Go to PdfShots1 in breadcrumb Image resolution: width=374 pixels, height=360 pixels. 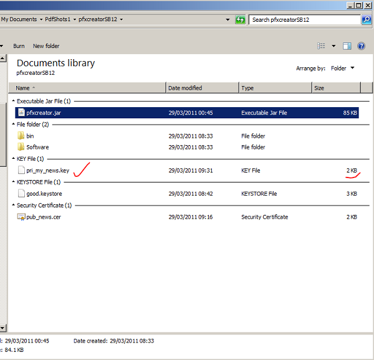(x=58, y=19)
